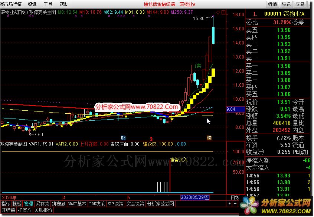
Task: Click the 2020/05/29/五 date label
Action: click(195, 198)
